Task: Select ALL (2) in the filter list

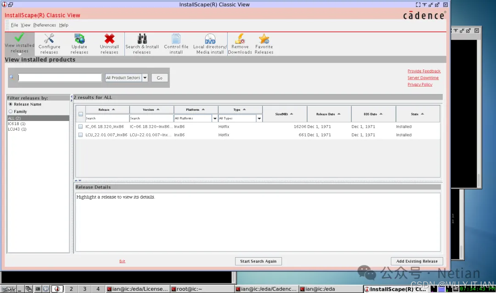Action: coord(38,118)
